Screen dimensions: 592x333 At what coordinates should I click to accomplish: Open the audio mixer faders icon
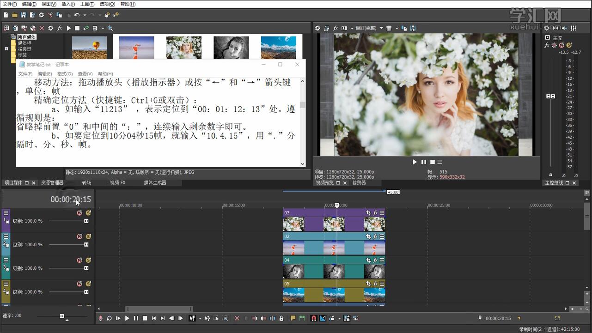point(574,28)
